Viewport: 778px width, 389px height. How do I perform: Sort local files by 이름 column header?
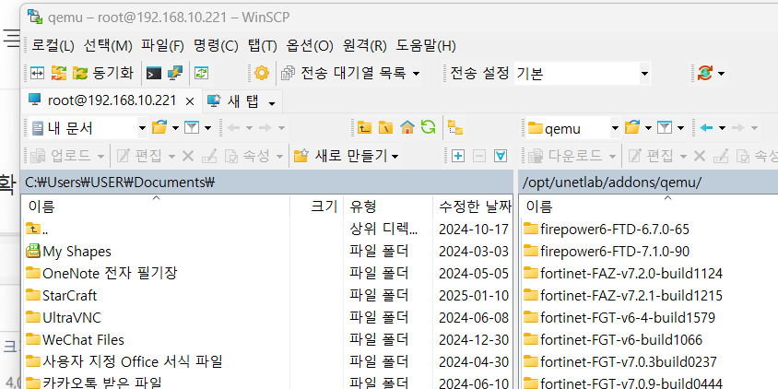[155, 206]
